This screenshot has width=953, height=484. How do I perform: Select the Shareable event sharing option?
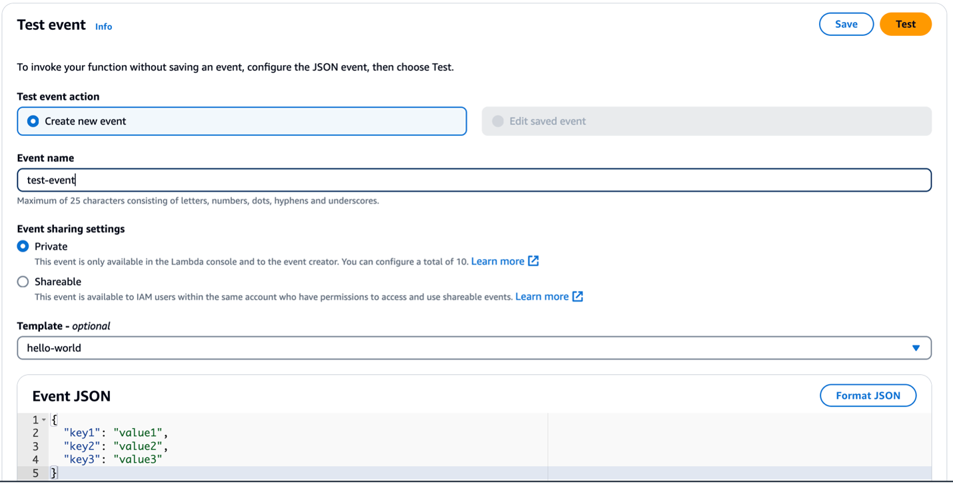coord(21,281)
